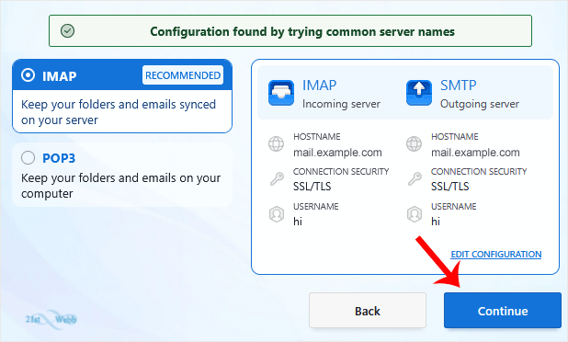The width and height of the screenshot is (568, 342).
Task: Select the IMAP radio button
Action: click(28, 75)
